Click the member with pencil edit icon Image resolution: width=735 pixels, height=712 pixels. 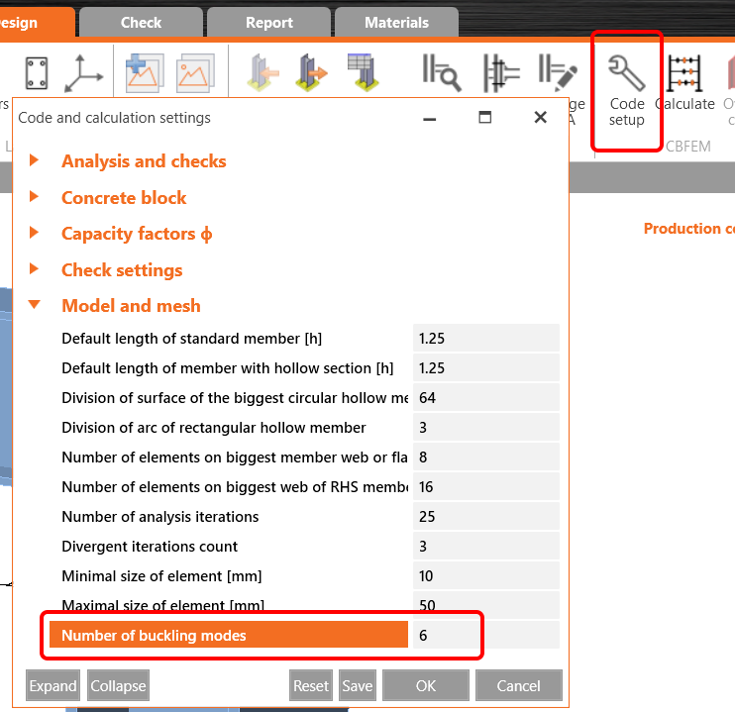coord(558,72)
